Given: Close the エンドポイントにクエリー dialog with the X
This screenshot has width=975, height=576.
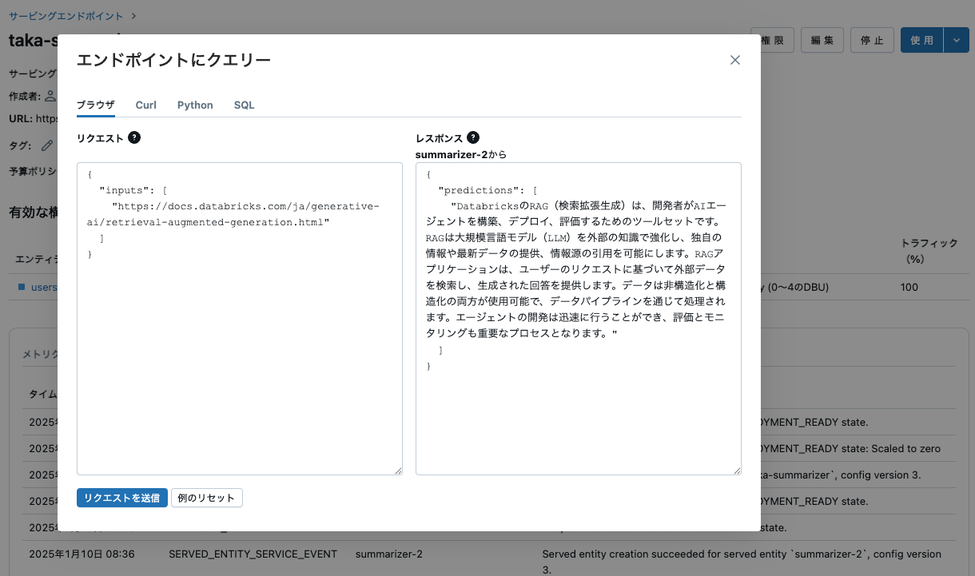Looking at the screenshot, I should (735, 59).
